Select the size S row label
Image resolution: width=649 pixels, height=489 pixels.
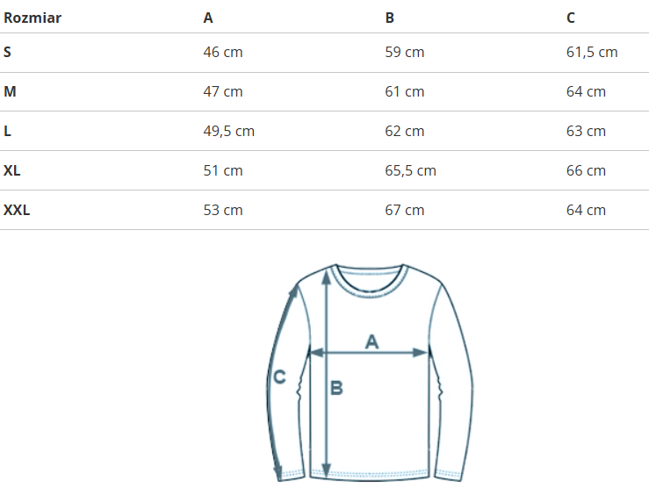(8, 52)
